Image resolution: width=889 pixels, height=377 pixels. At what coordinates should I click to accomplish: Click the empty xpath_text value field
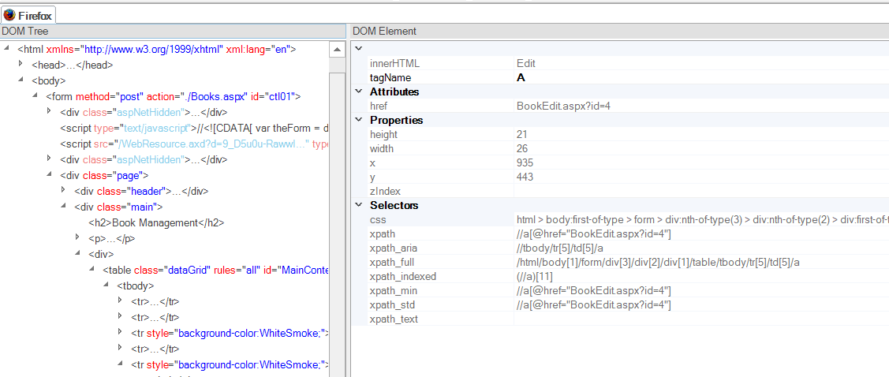701,319
